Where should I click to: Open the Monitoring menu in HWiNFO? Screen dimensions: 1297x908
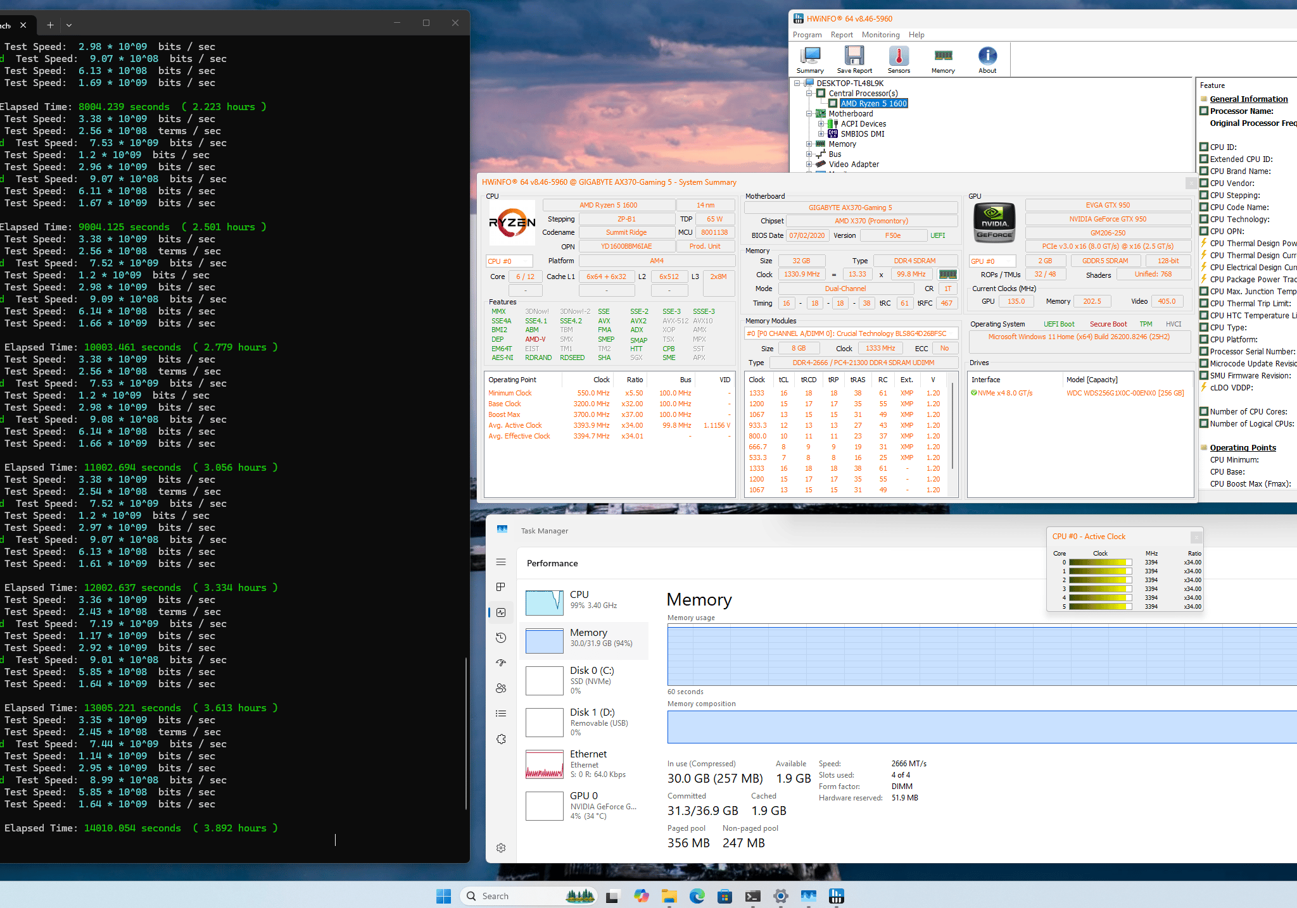click(880, 35)
